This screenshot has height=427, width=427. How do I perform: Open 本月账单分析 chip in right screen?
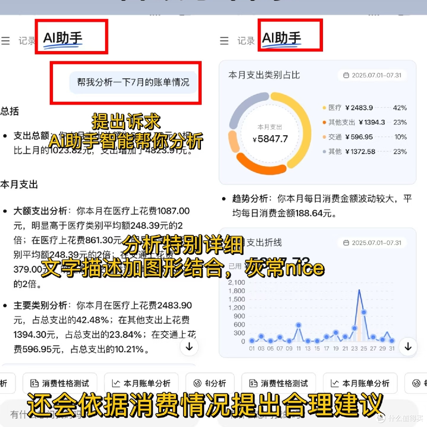pyautogui.click(x=360, y=383)
